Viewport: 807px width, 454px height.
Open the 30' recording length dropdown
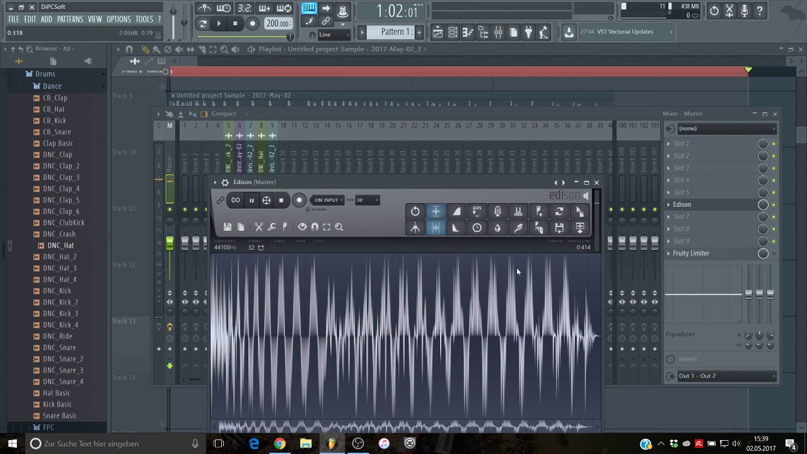click(368, 200)
